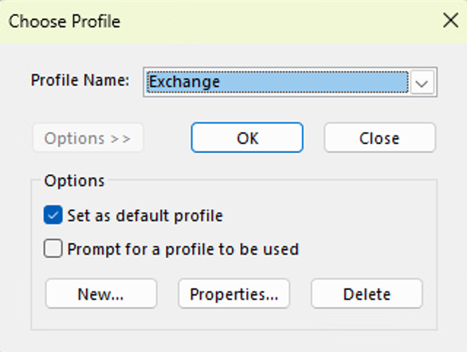Select the highlighted Exchange text

pos(184,82)
